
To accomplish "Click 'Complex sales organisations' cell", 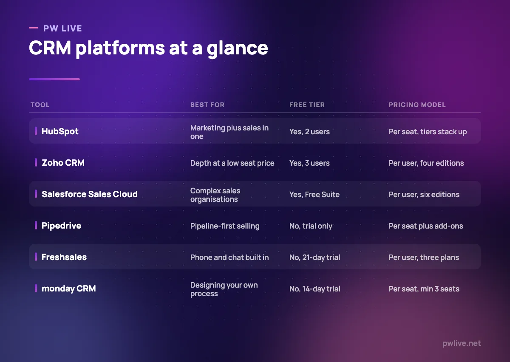I will click(x=215, y=195).
